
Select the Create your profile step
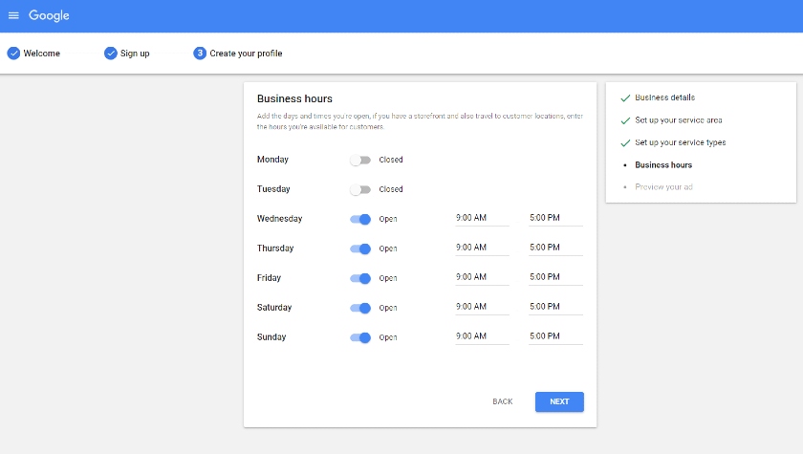click(246, 54)
